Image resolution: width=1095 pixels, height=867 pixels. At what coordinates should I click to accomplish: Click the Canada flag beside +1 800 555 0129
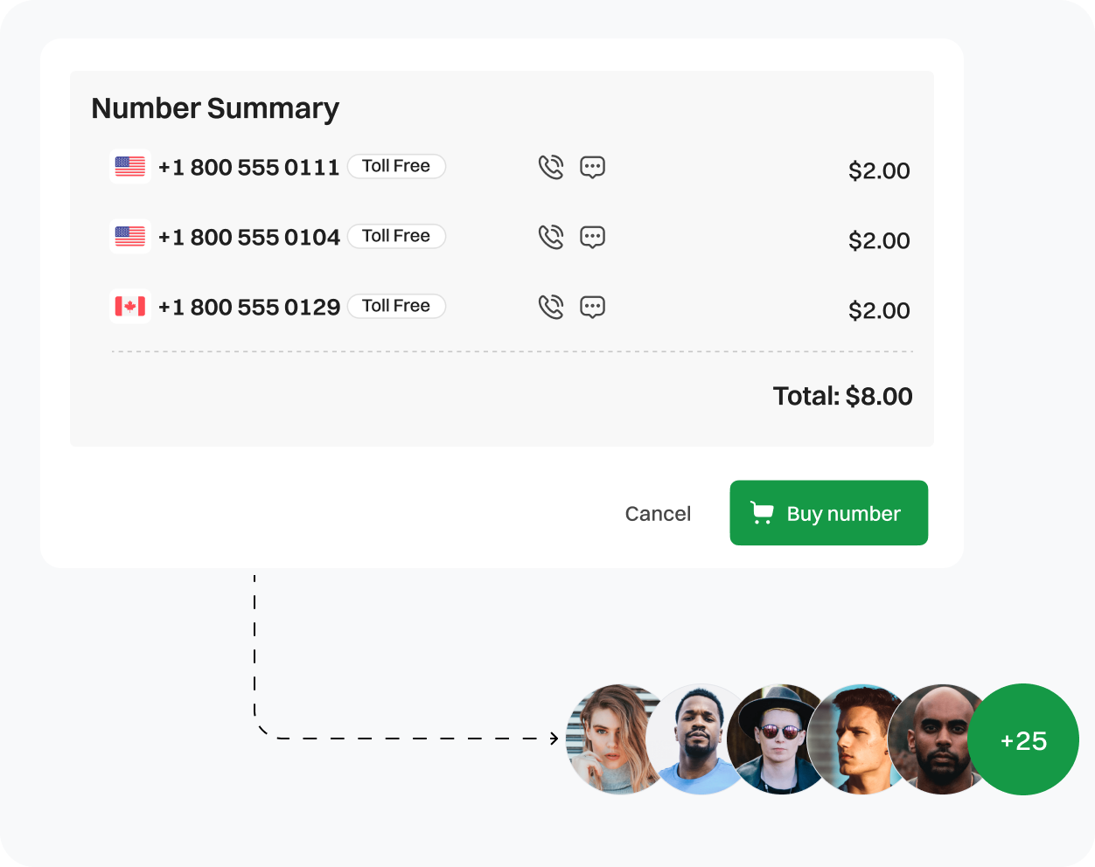click(129, 306)
